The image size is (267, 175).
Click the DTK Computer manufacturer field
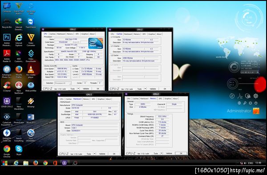[x=95, y=105]
